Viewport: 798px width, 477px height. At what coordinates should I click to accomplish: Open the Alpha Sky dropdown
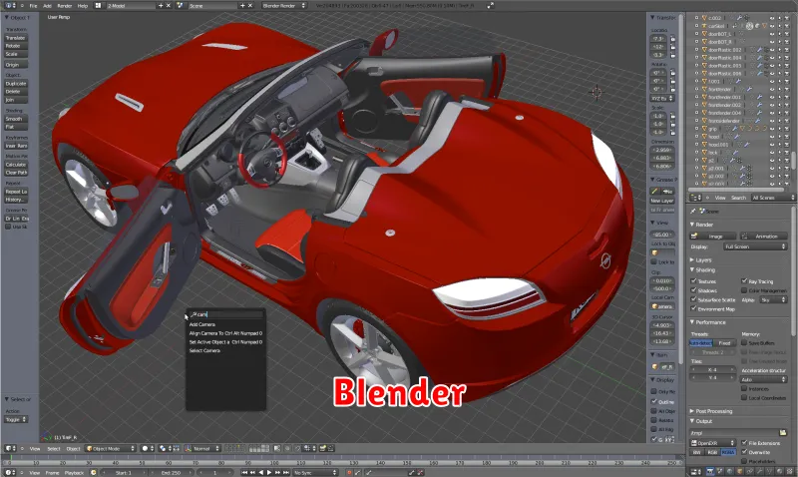point(773,299)
